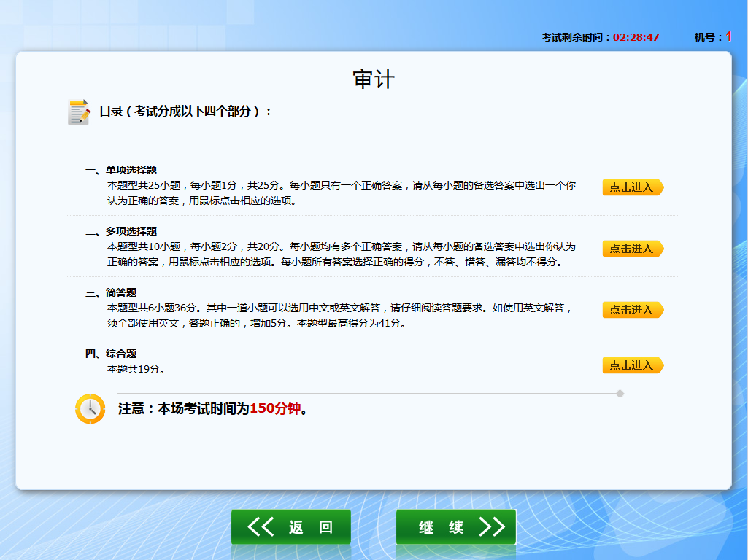This screenshot has width=748, height=560.
Task: Click the red 150分钟 duration text
Action: 275,408
